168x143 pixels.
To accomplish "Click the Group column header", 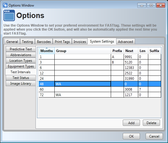I will point(83,51).
